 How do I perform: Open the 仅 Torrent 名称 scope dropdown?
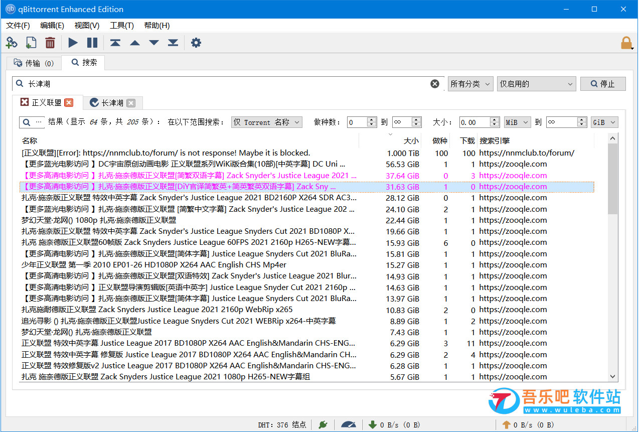point(267,122)
